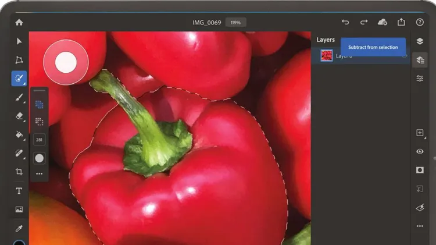The image size is (436, 245).
Task: Select the Type tool
Action: (x=19, y=191)
